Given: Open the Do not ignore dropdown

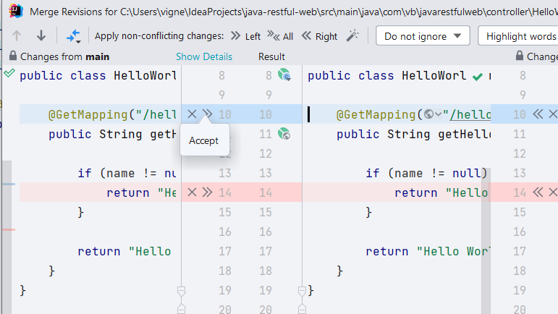Looking at the screenshot, I should coord(423,36).
